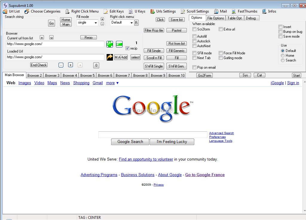Switch to the Browser 5 tab
Screen dimensions: 306x220
pyautogui.click(x=88, y=76)
